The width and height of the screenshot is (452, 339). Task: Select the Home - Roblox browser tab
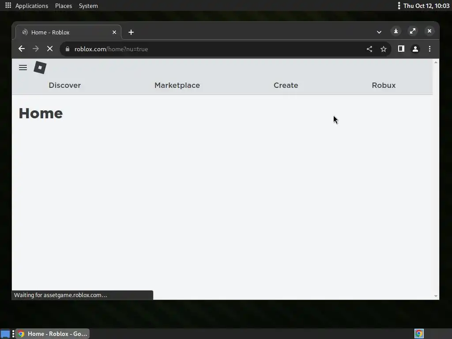point(68,32)
